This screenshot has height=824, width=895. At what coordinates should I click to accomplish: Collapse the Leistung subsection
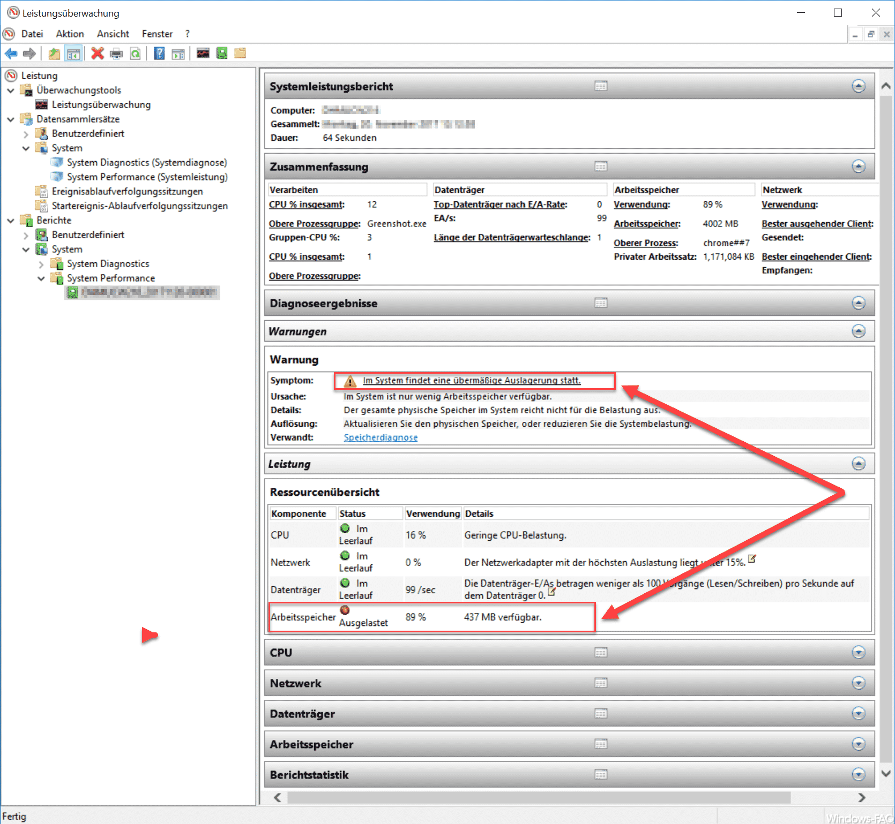point(859,464)
